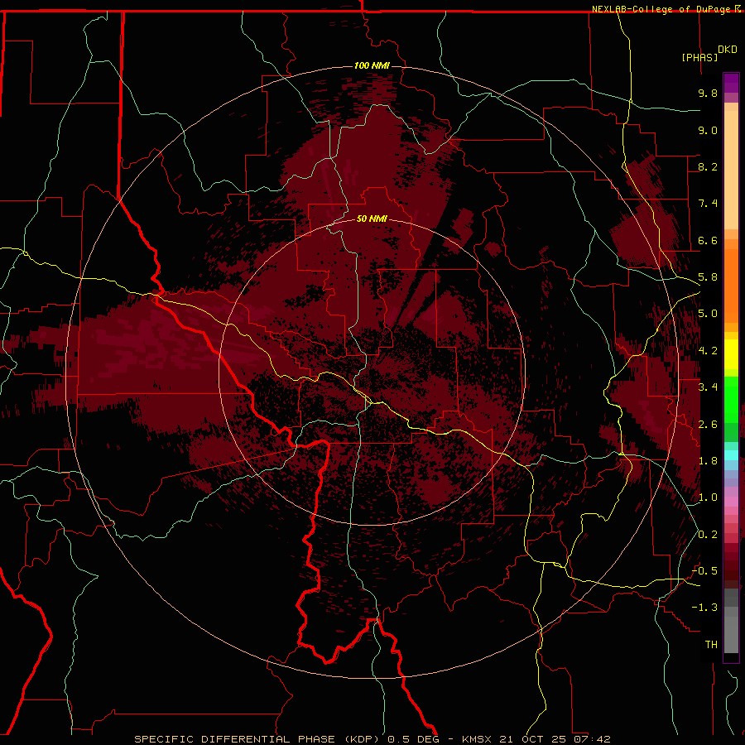Click the -0.5 scale value
The height and width of the screenshot is (745, 745).
(704, 571)
